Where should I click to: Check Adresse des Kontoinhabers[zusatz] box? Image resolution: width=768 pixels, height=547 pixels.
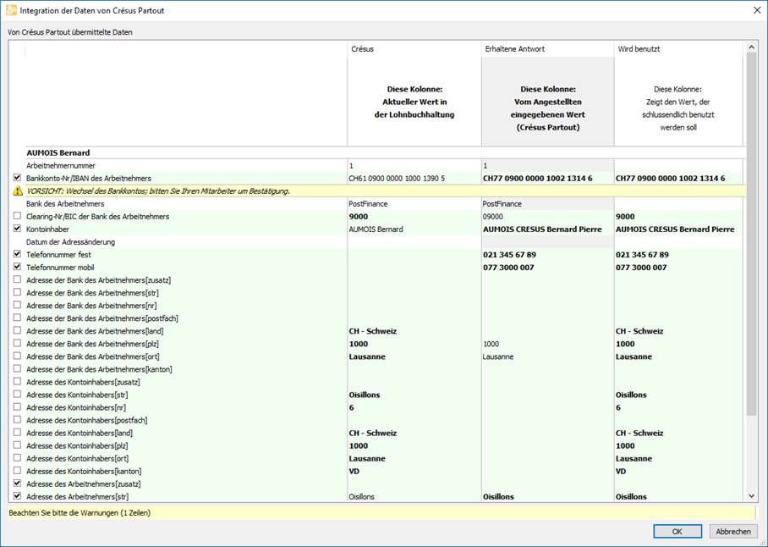(x=17, y=381)
